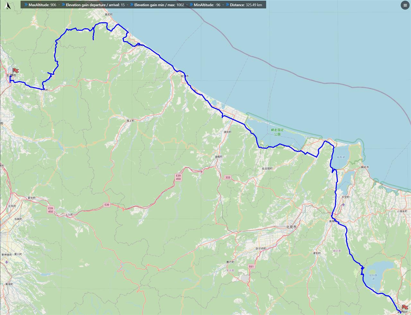411x315 pixels.
Task: Click the 美瑛町 town label
Action: pyautogui.click(x=9, y=284)
